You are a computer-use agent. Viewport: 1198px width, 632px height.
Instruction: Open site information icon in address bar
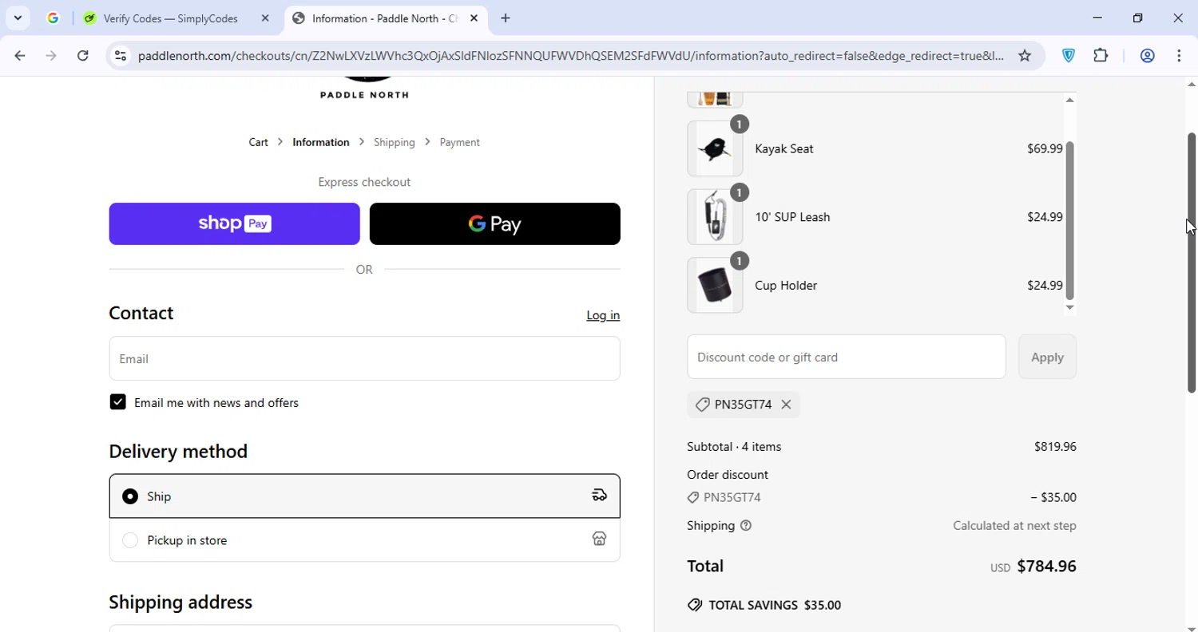point(121,56)
